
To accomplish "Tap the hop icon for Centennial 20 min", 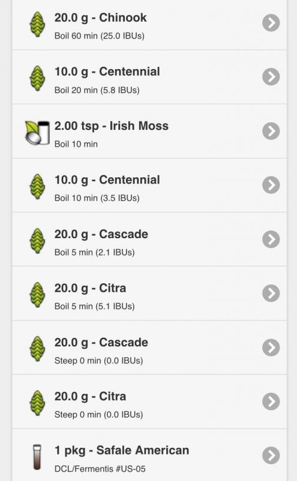I will click(37, 79).
